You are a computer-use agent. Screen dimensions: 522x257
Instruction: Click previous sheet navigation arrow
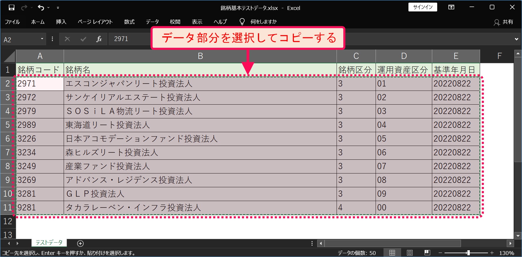(x=9, y=243)
